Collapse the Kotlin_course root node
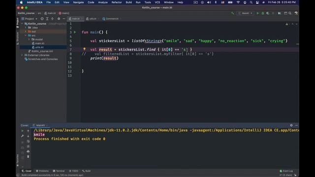The height and width of the screenshot is (177, 315). 22,24
